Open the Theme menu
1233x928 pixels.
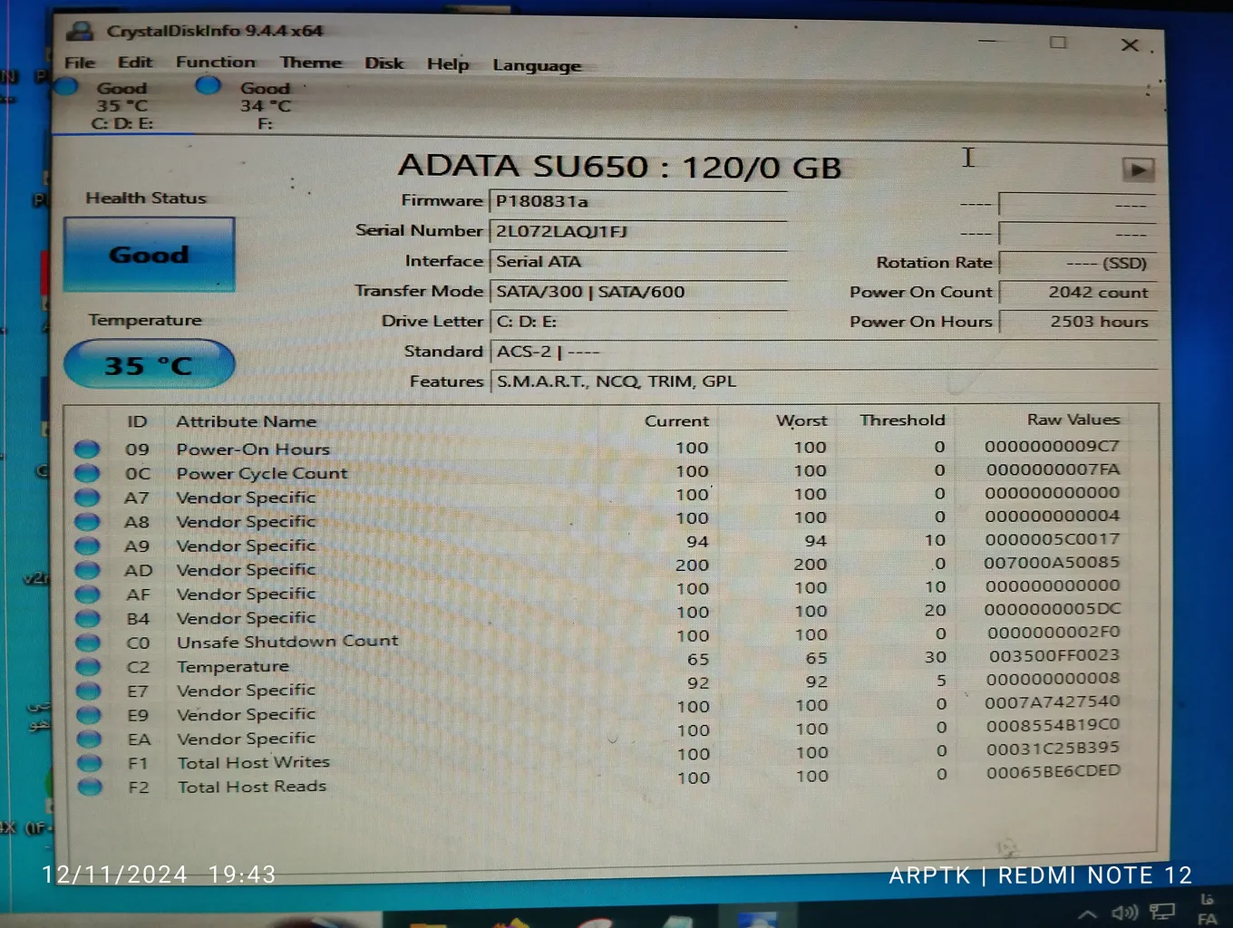[x=311, y=63]
